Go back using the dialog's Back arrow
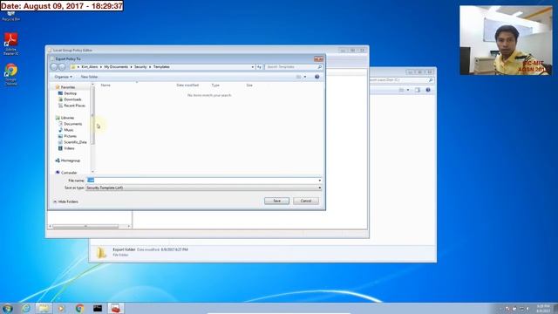 54,67
